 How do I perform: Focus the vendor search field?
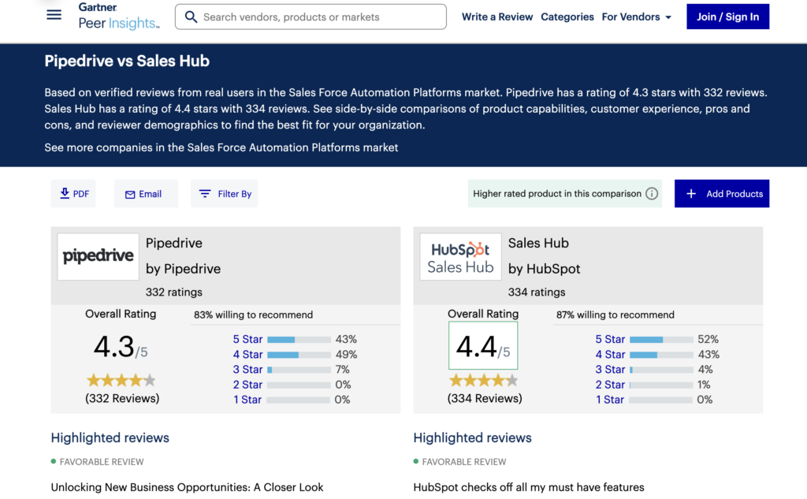[x=311, y=17]
